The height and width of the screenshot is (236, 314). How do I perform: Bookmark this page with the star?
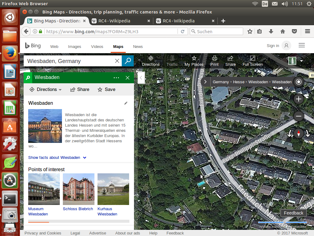[250, 32]
